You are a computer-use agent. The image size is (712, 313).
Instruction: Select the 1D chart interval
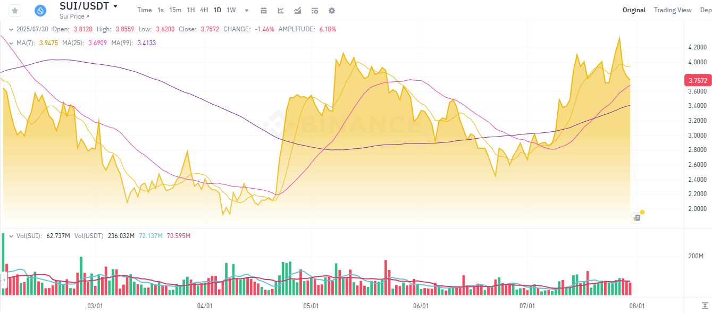[217, 10]
